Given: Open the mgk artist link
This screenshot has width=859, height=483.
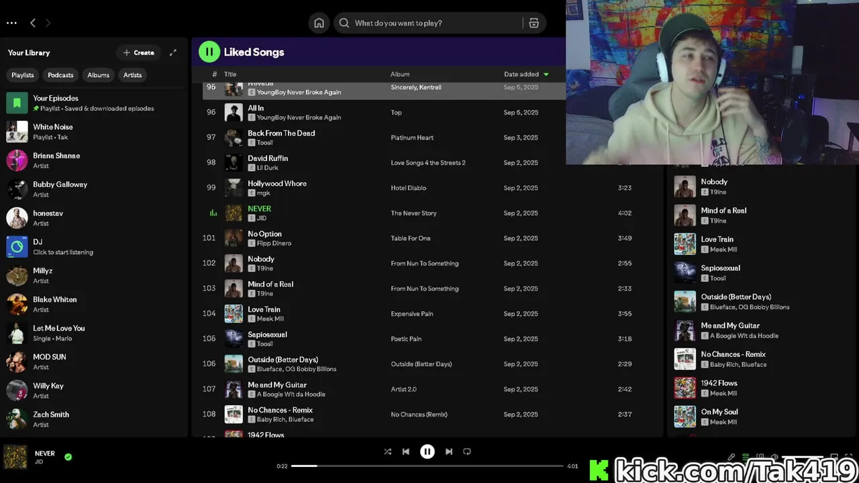Looking at the screenshot, I should (x=264, y=193).
